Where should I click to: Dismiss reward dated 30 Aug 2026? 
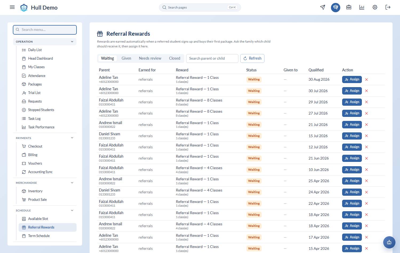pyautogui.click(x=366, y=79)
